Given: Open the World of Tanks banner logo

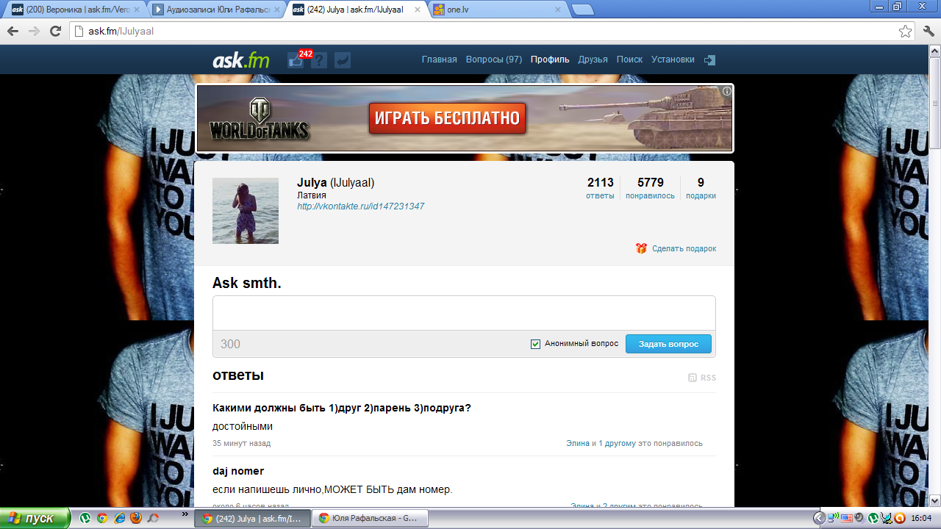Looking at the screenshot, I should coord(260,120).
